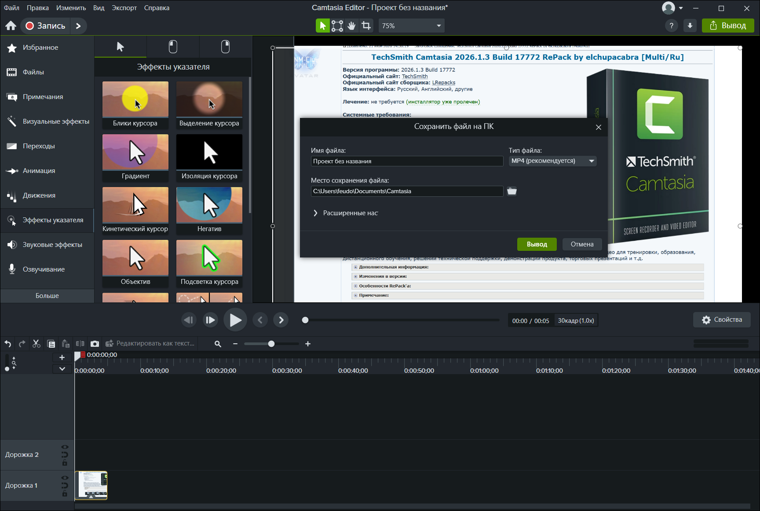Expand Особенности RePack'a section in preview
Image resolution: width=760 pixels, height=511 pixels.
(x=356, y=286)
